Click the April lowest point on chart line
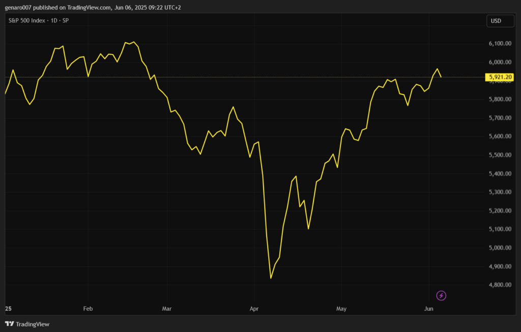The width and height of the screenshot is (521, 332). [271, 278]
